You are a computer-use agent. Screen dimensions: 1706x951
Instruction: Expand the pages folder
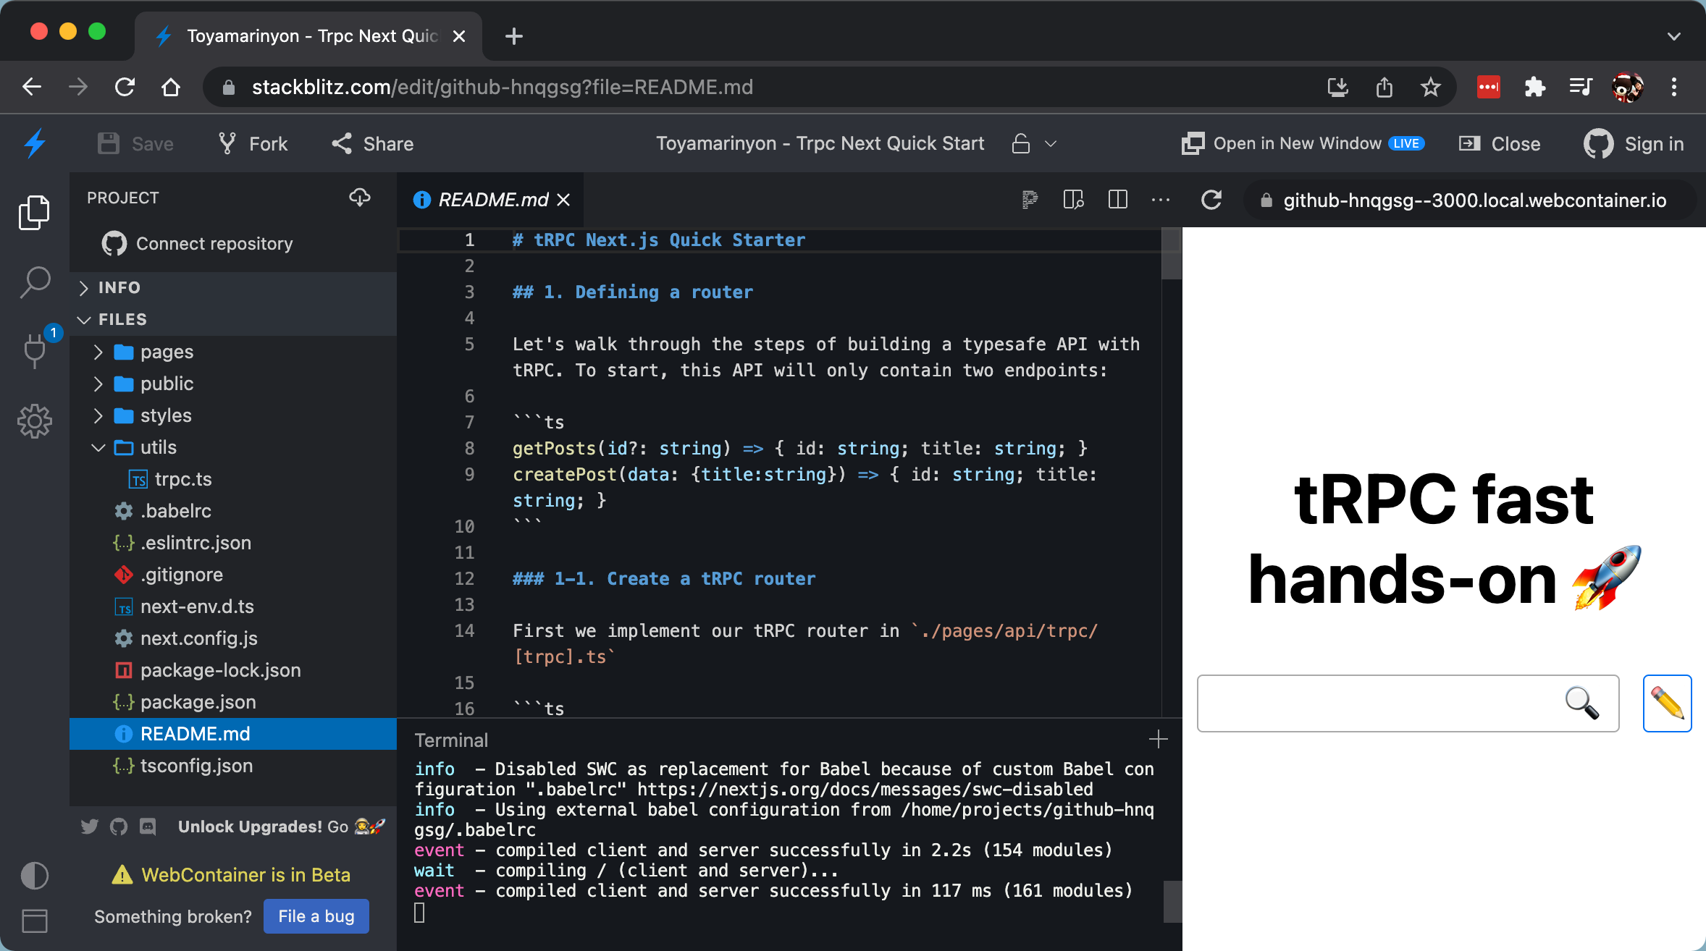pyautogui.click(x=167, y=352)
